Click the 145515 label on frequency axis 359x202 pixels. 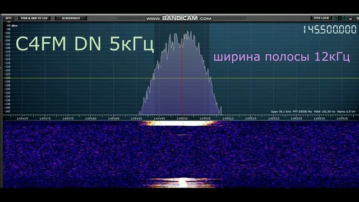[251, 118]
